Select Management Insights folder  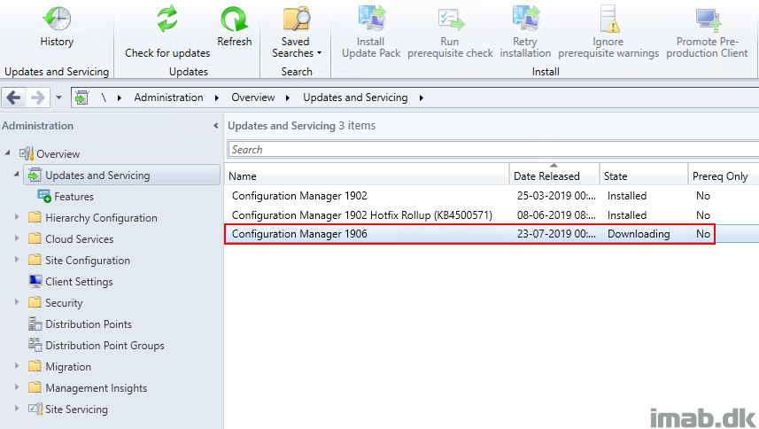pyautogui.click(x=97, y=388)
